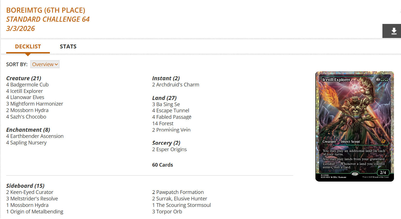Image resolution: width=401 pixels, height=219 pixels.
Task: Switch to the Stats tab
Action: click(68, 46)
